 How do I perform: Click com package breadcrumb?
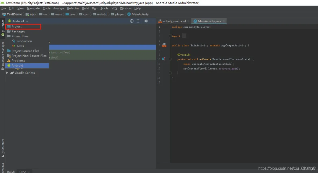(x=84, y=15)
